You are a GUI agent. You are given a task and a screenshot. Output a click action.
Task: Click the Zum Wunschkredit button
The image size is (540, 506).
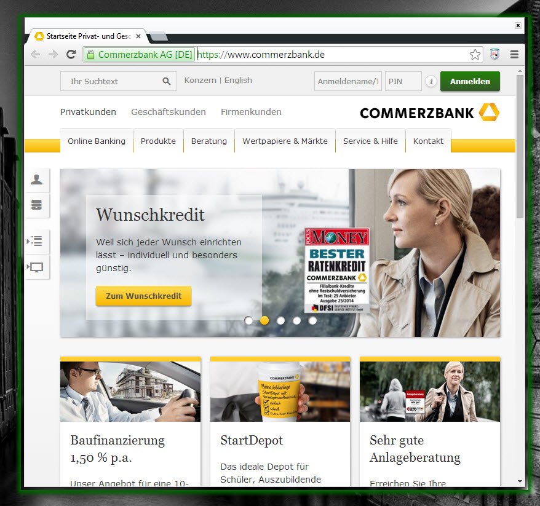click(143, 296)
